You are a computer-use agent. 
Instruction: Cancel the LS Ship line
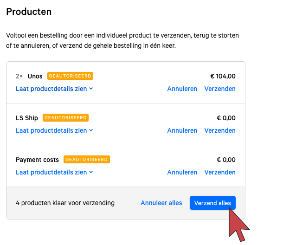[182, 130]
